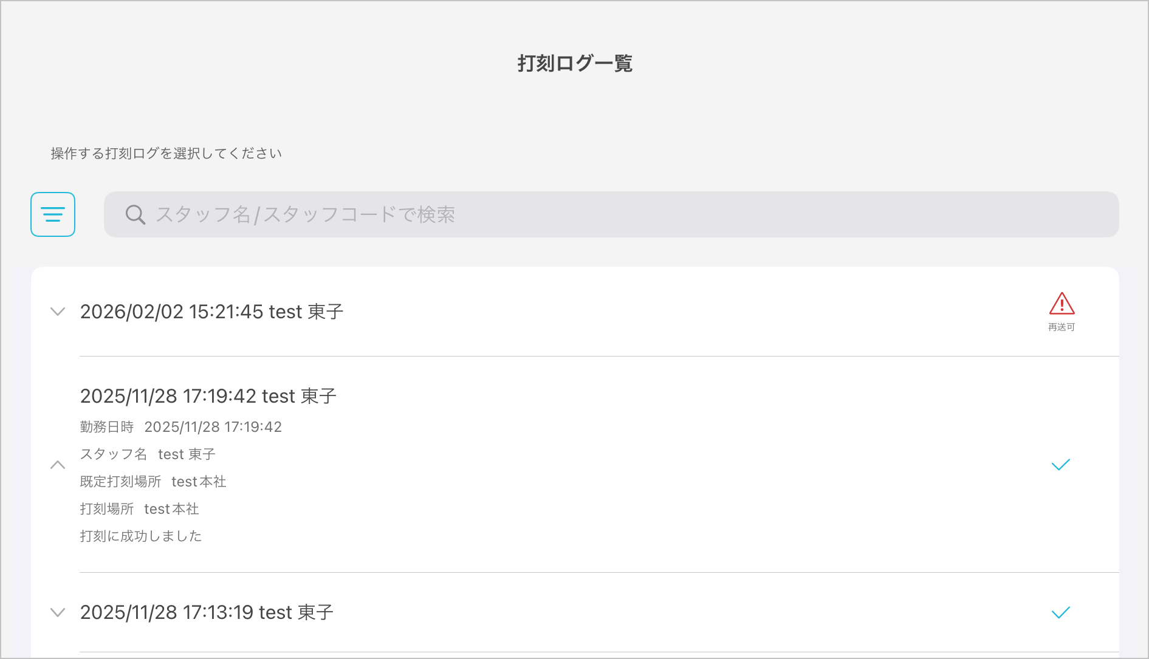Click the magnifier icon in search bar
Screen dimensions: 1149x659
pyautogui.click(x=135, y=214)
